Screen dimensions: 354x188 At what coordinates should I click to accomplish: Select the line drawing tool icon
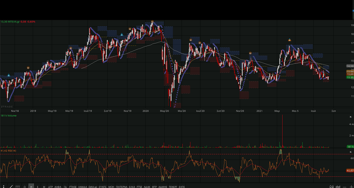(11, 187)
